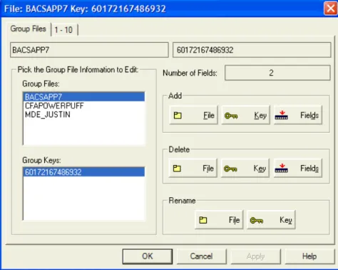The image size is (338, 270).
Task: Select key 60172167486932 in Group Keys list
Action: point(84,172)
